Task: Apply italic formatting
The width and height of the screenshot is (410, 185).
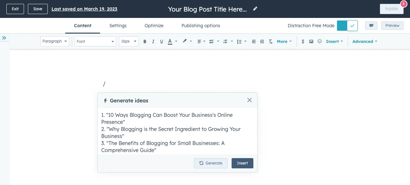Action: [x=153, y=41]
